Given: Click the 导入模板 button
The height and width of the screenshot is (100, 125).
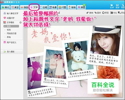Looking at the screenshot, I should [12, 52].
